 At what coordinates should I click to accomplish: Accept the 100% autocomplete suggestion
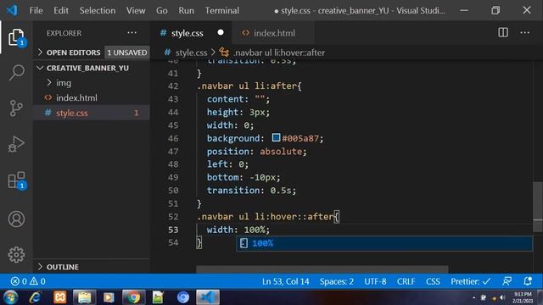tap(384, 243)
